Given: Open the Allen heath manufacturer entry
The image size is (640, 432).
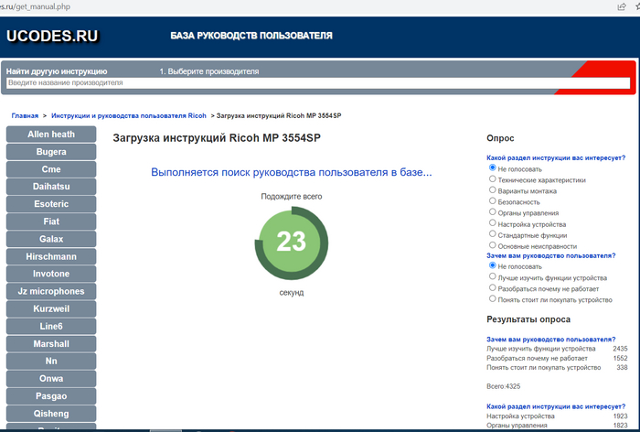Looking at the screenshot, I should 51,135.
